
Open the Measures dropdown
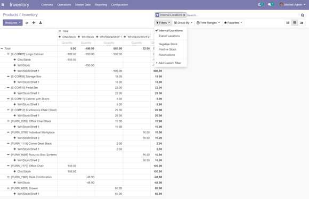click(13, 23)
